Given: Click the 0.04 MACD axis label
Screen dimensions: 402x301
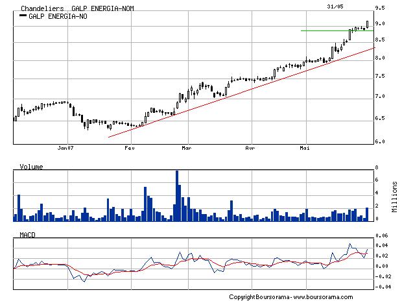Looking at the screenshot, I should coord(382,245).
